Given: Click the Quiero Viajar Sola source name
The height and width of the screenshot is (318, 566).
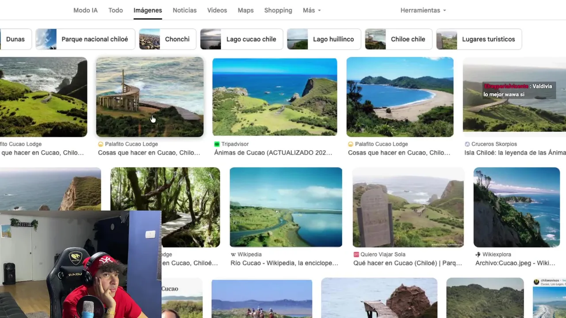Looking at the screenshot, I should (x=383, y=254).
